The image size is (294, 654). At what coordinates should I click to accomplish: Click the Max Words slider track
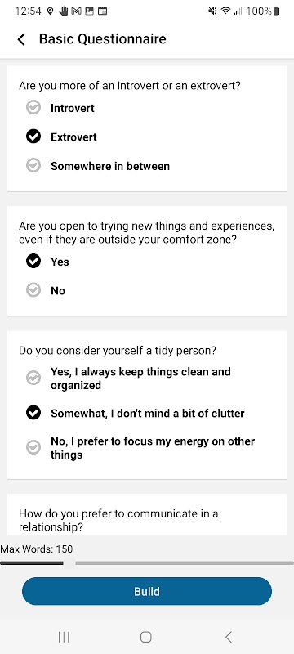click(147, 562)
